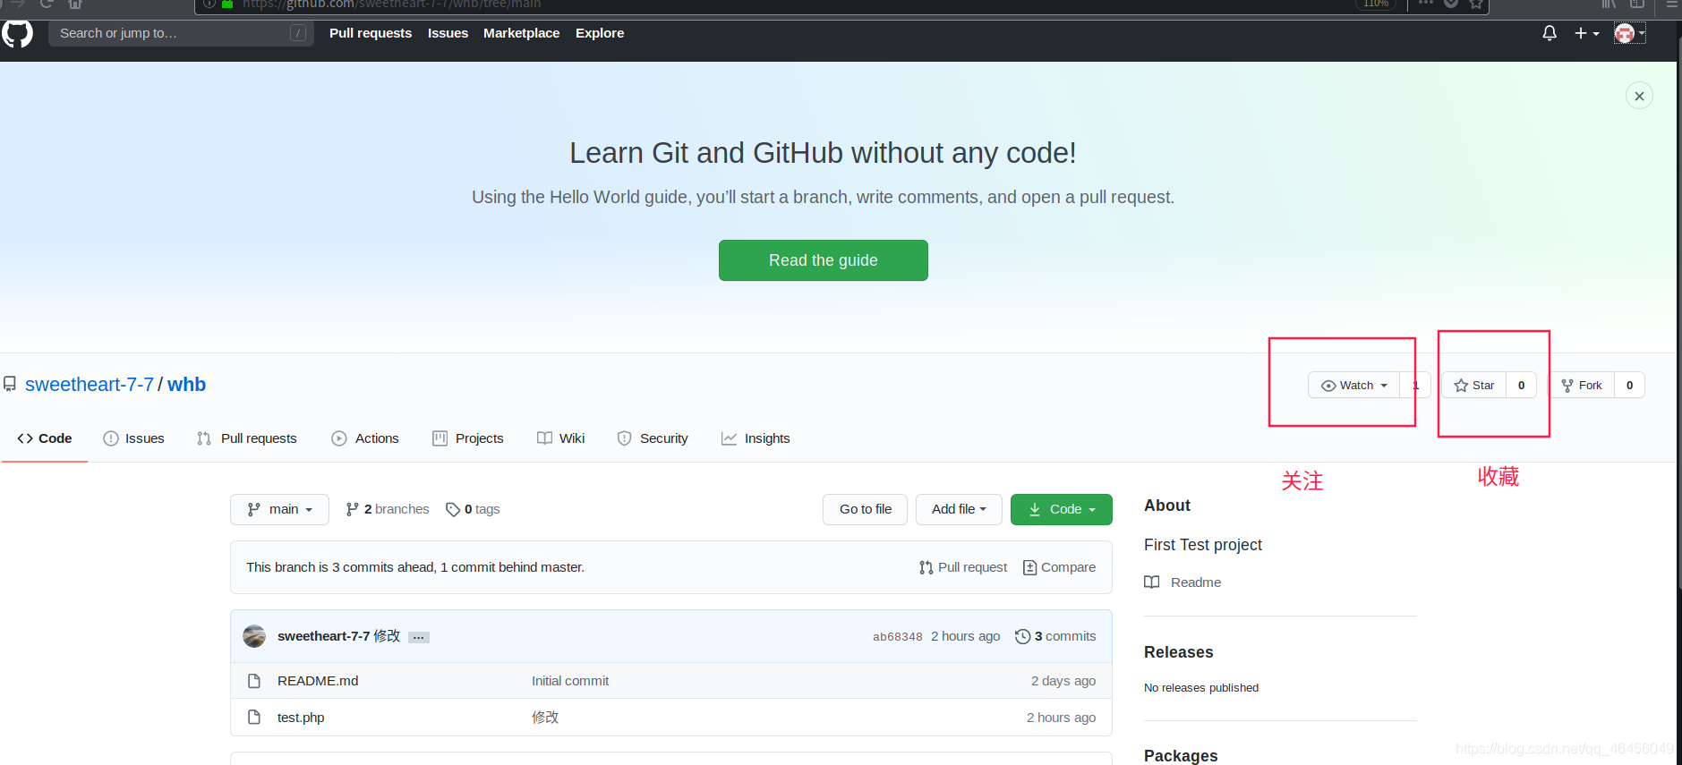1682x765 pixels.
Task: Open the notifications bell
Action: click(1550, 33)
